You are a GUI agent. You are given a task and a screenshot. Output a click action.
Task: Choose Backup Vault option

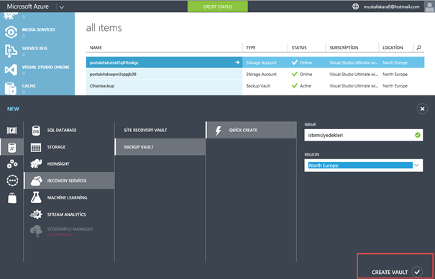(x=160, y=147)
